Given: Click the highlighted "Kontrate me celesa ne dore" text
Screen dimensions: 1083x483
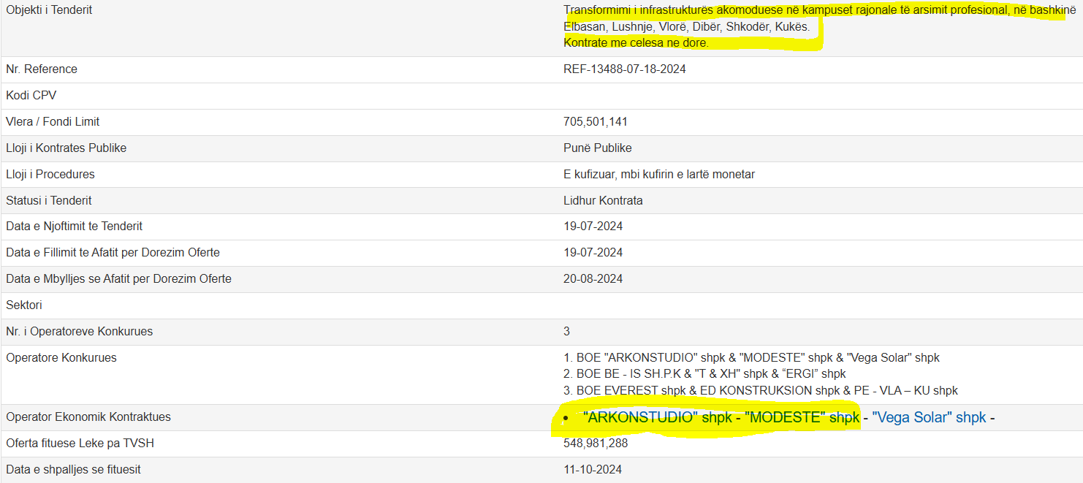Looking at the screenshot, I should pyautogui.click(x=636, y=43).
